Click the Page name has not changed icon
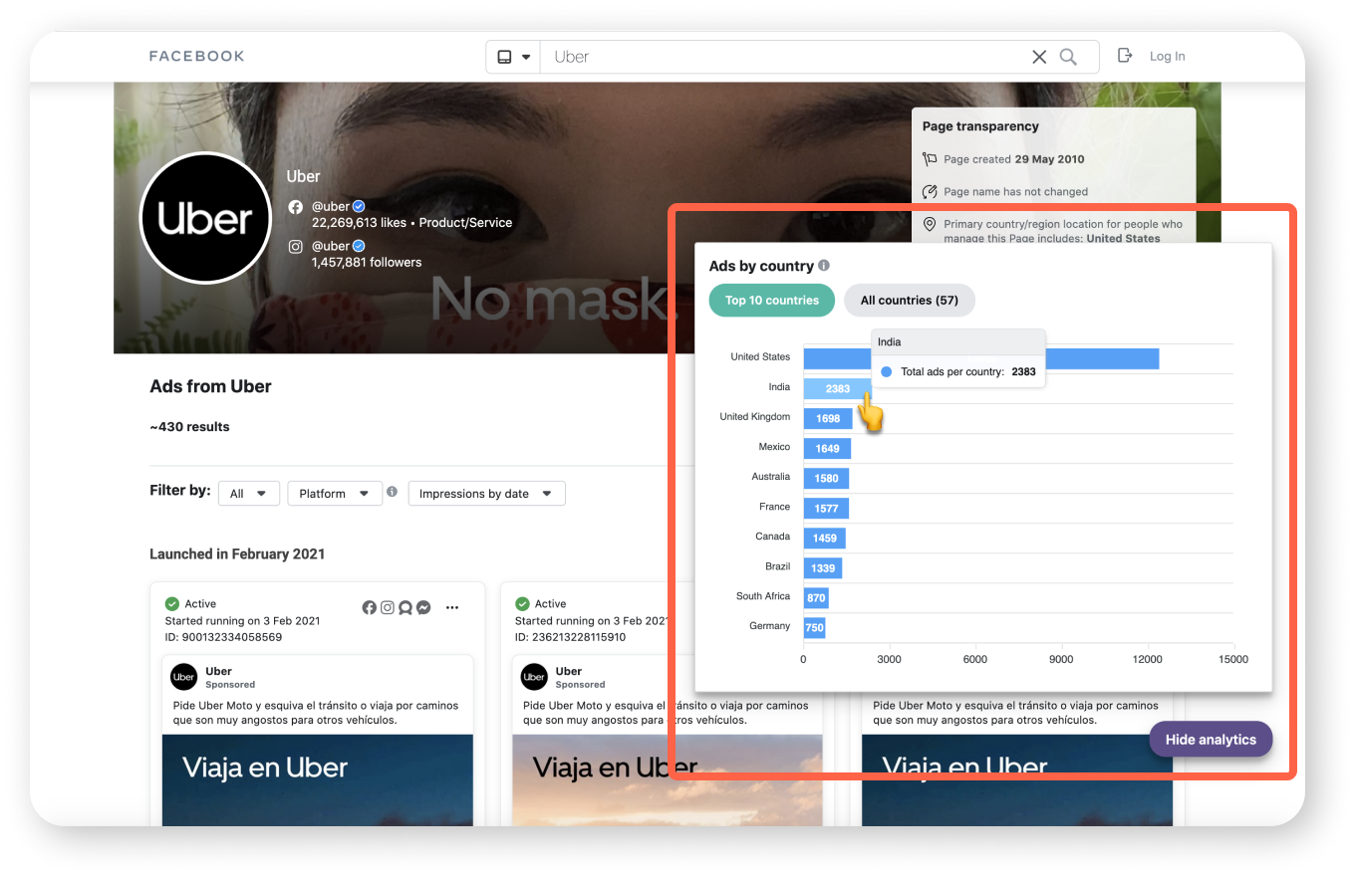This screenshot has width=1355, height=876. [930, 191]
